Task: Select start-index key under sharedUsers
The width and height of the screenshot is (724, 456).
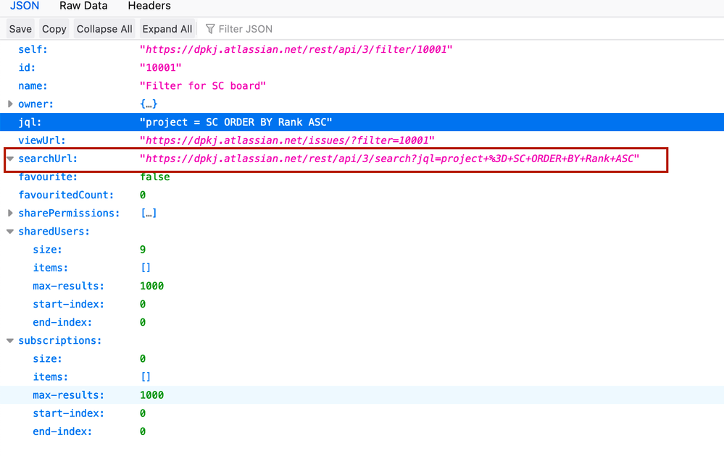Action: tap(69, 304)
